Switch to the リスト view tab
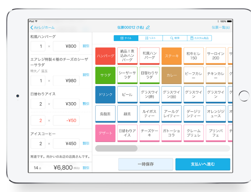The image size is (251, 192). (150, 38)
